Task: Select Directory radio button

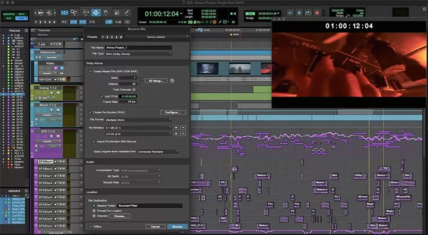Action: (94, 216)
